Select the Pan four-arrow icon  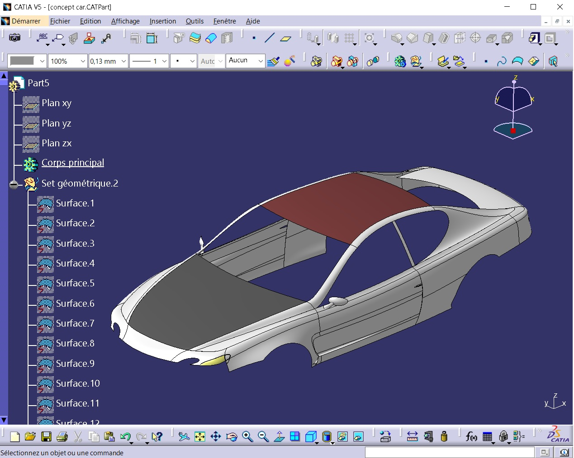(x=216, y=436)
